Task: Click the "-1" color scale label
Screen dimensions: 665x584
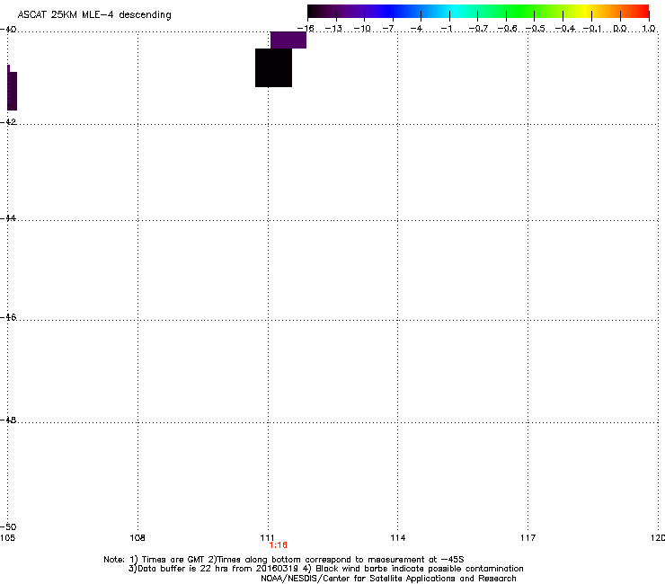Action: pyautogui.click(x=447, y=29)
